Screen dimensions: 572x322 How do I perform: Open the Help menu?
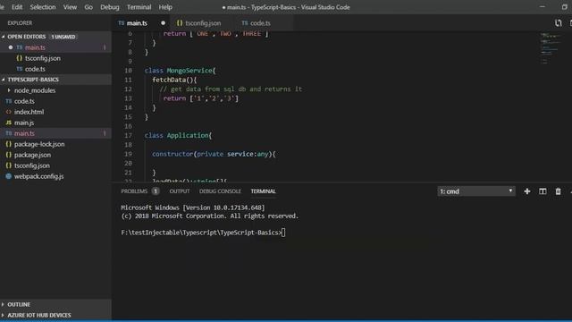[165, 7]
